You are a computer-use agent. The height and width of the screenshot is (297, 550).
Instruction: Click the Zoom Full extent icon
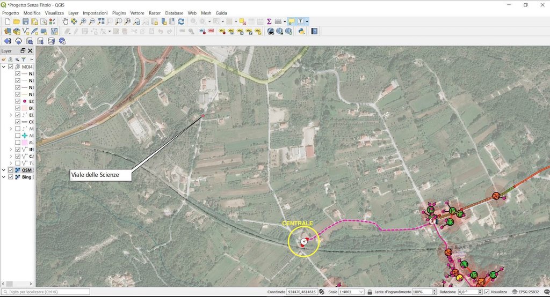101,21
